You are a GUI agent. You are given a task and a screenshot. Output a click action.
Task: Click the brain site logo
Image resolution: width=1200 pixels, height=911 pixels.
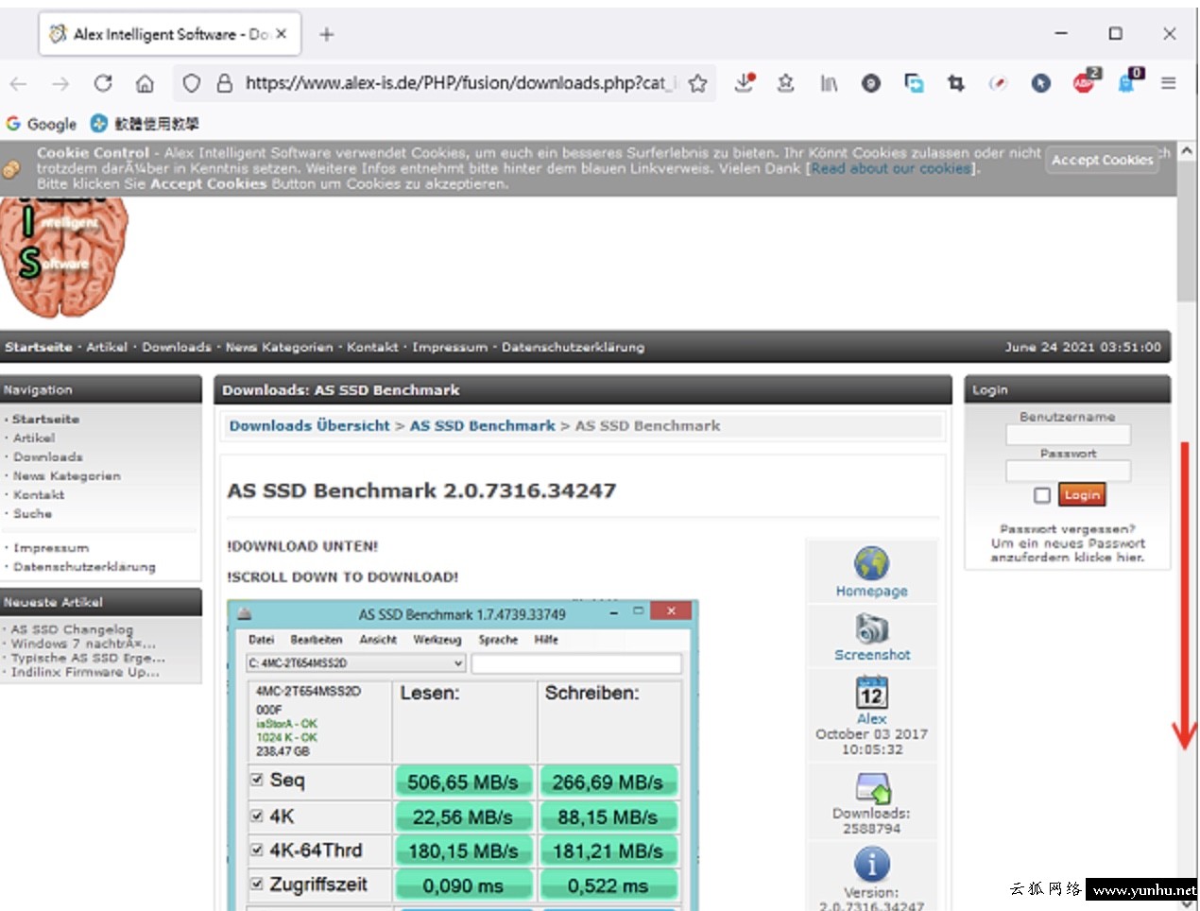click(x=63, y=257)
